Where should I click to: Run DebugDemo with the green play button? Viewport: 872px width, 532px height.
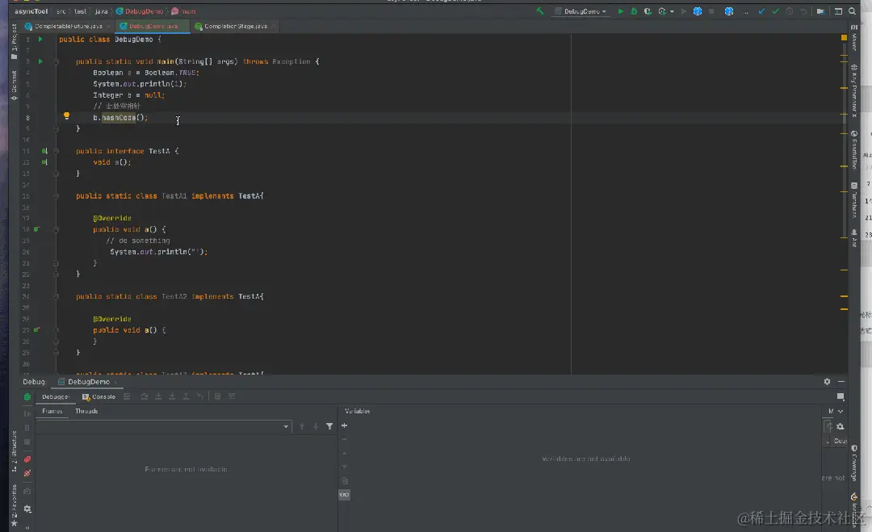(x=621, y=11)
